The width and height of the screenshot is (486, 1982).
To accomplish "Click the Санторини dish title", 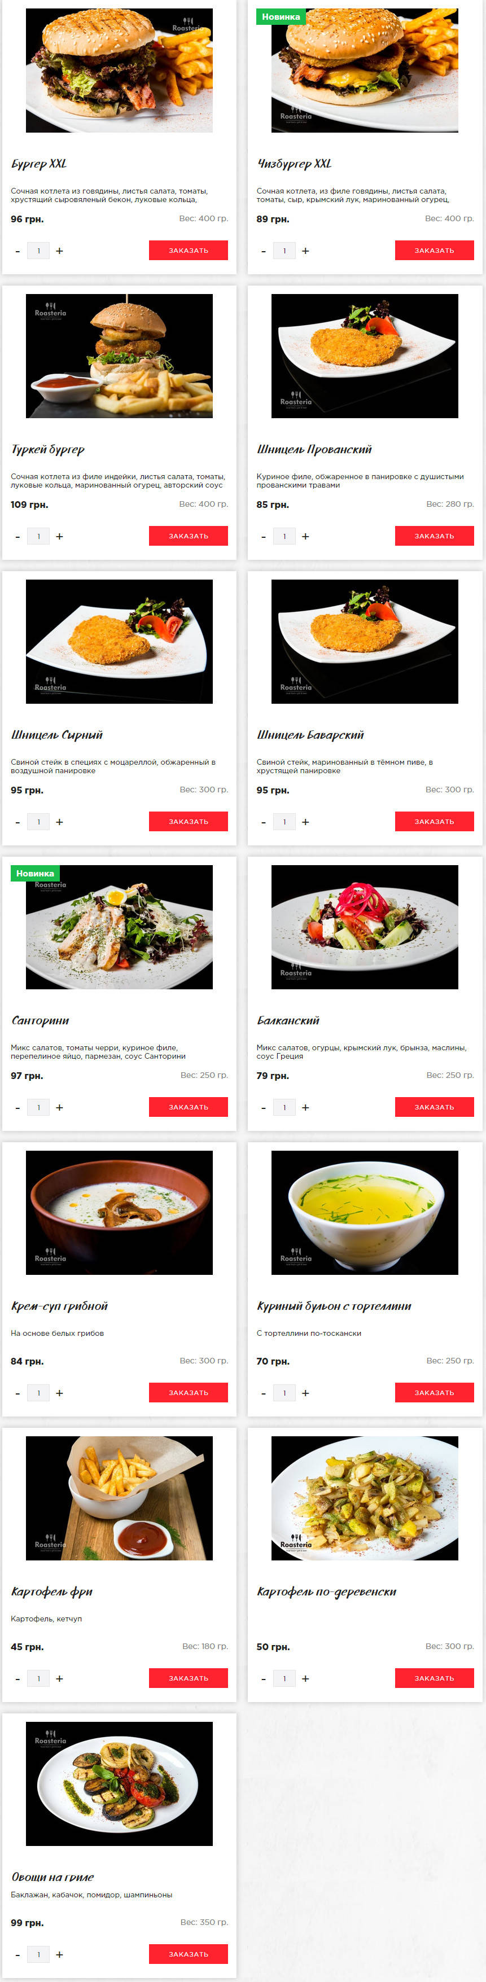I will pyautogui.click(x=40, y=1020).
